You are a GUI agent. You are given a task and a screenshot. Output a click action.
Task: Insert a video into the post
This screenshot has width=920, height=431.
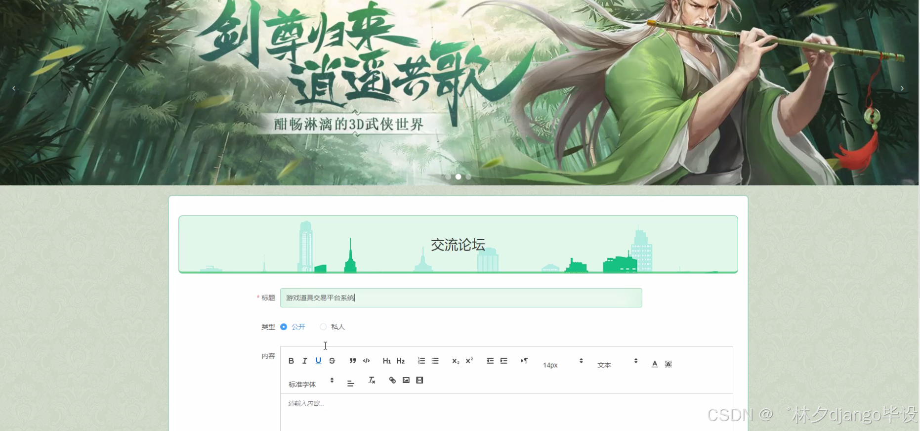tap(419, 380)
